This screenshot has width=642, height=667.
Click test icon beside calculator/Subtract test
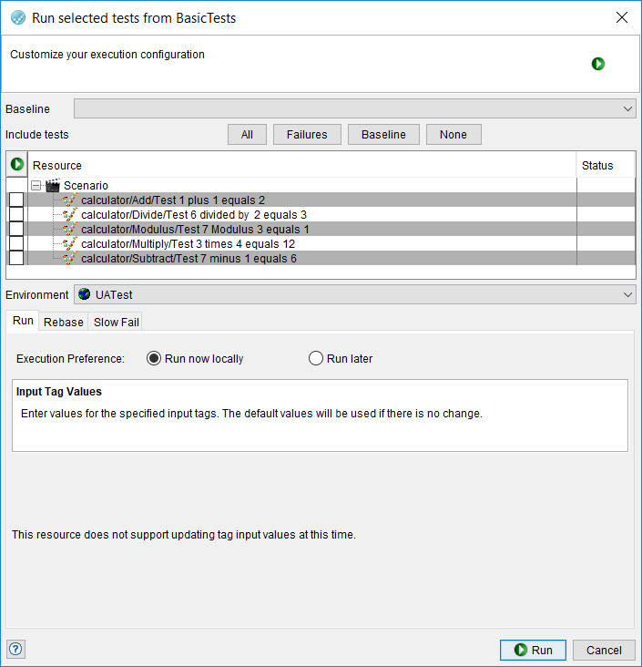click(x=70, y=258)
